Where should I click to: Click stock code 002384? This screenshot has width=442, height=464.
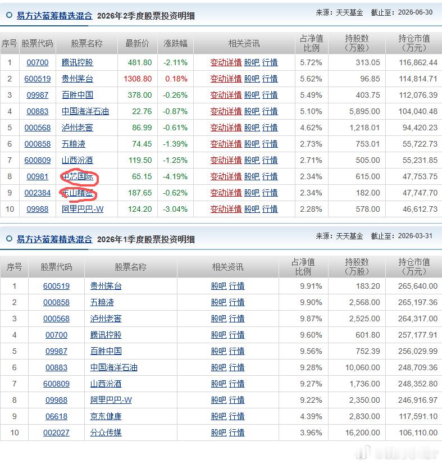(38, 193)
